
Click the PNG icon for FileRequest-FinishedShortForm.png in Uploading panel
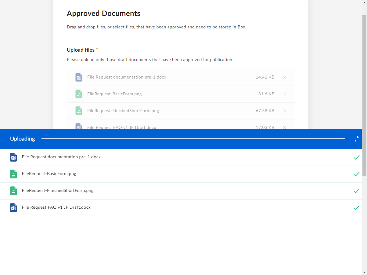tap(13, 191)
